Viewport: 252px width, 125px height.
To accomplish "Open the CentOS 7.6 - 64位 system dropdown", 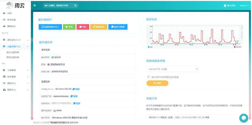I will point(172,69).
